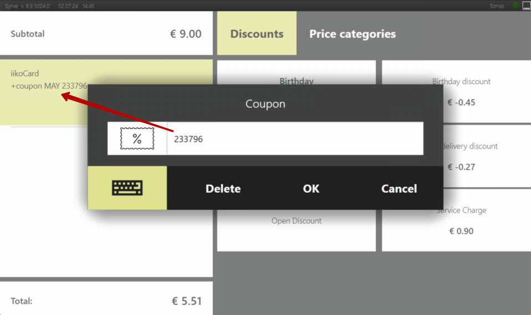Screen dimensions: 531x315
Task: Click the window minimize icon in top bar
Action: point(526,6)
